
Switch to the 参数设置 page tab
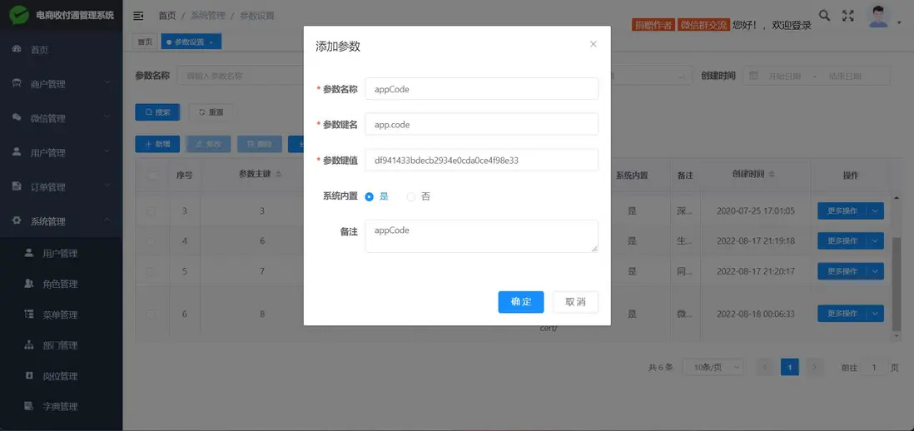pos(190,42)
